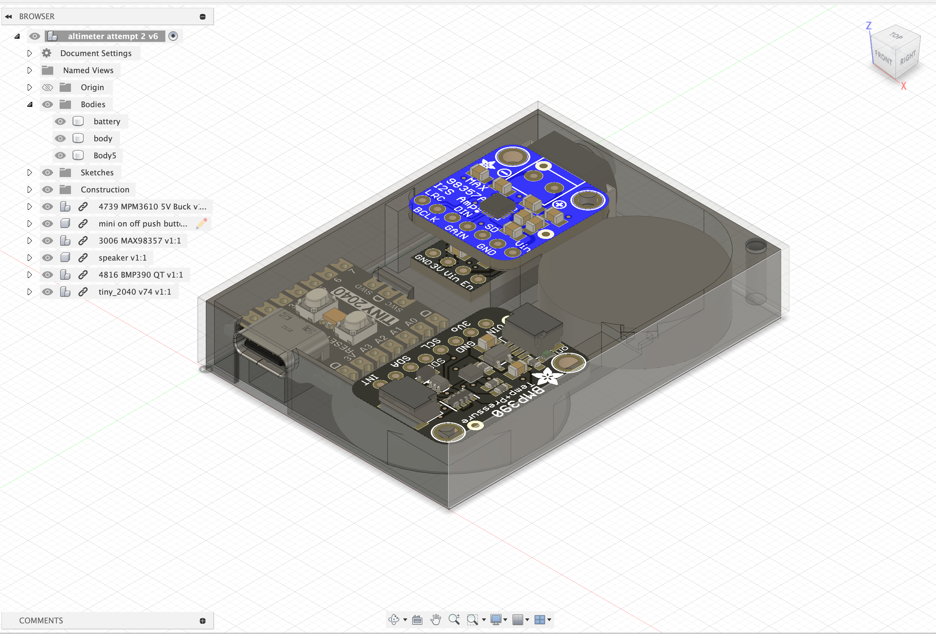
Task: Click the Viewports layout icon
Action: click(x=539, y=619)
